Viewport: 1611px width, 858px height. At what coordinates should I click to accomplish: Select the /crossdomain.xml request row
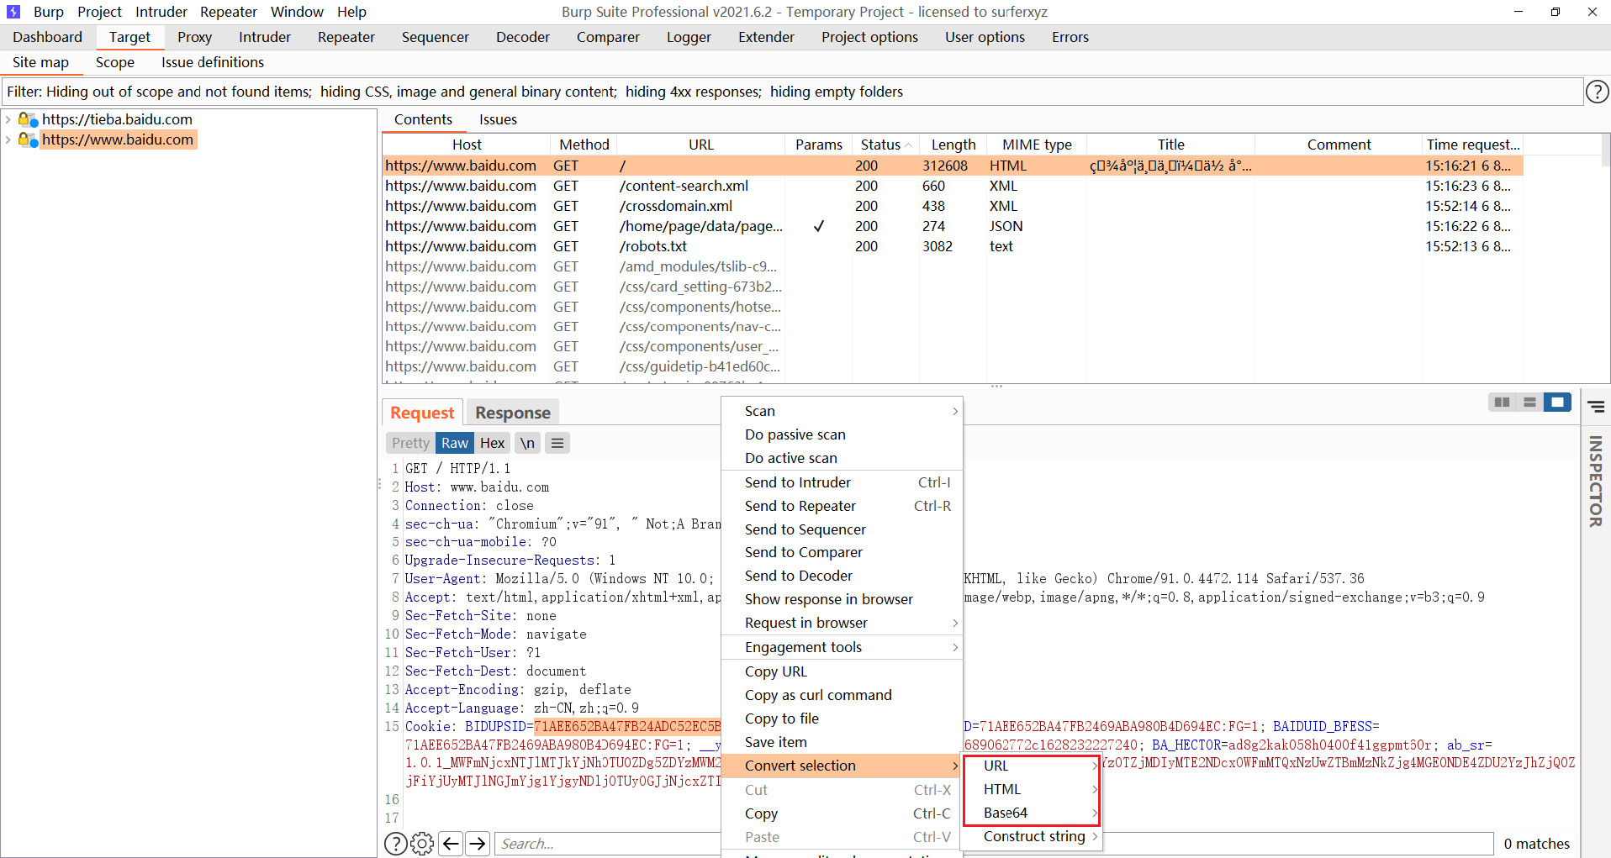coord(953,206)
